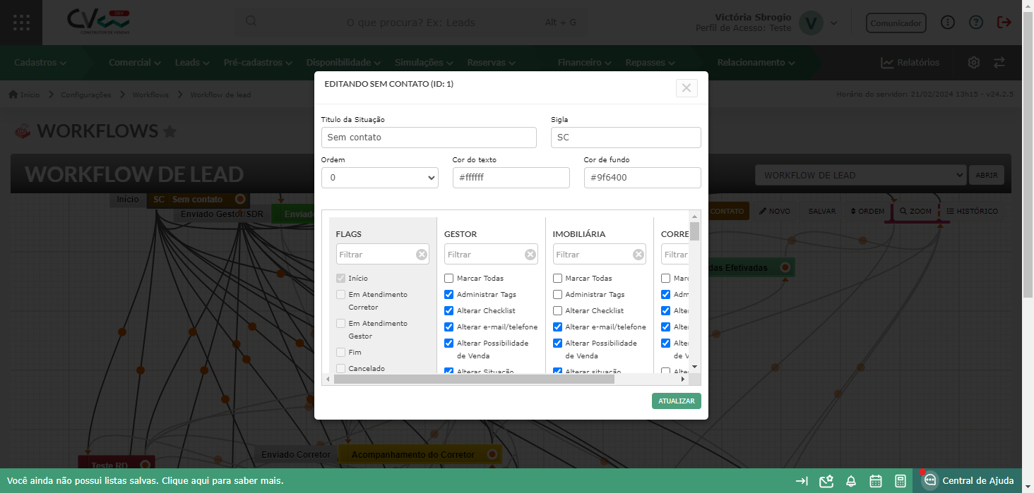The image size is (1034, 493).
Task: Expand the Pré-cadastros menu
Action: pos(258,63)
